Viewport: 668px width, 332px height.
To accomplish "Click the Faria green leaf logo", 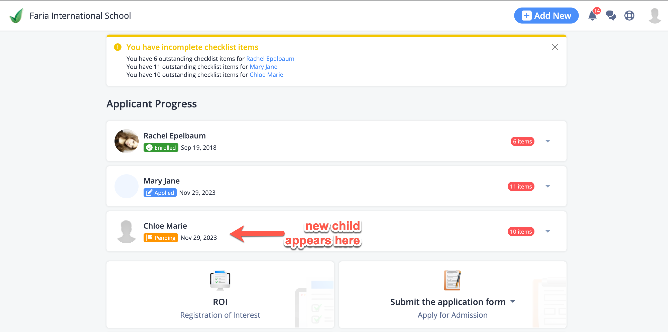I will (16, 16).
